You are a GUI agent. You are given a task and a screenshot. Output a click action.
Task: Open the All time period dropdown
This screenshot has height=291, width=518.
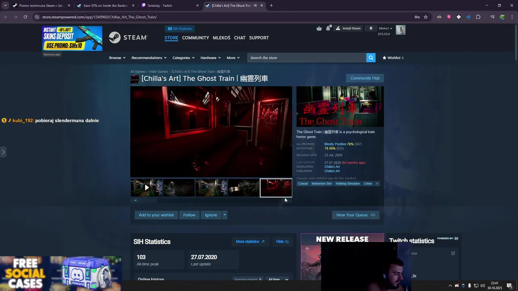[x=278, y=279]
